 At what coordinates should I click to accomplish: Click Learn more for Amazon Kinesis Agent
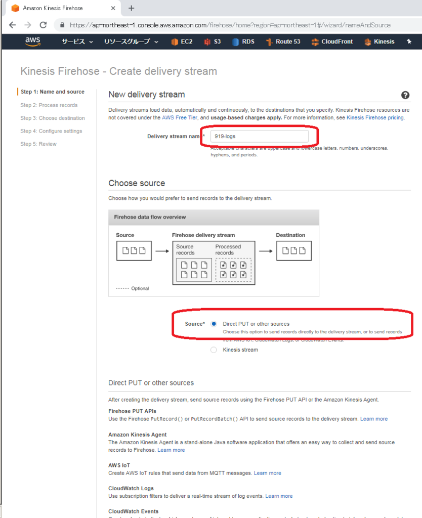171,450
